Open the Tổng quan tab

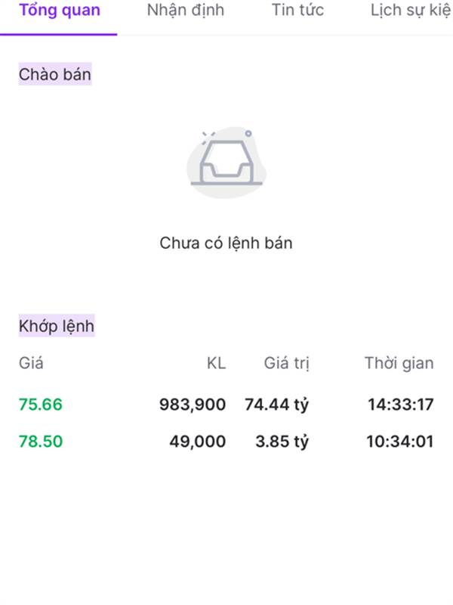[59, 11]
